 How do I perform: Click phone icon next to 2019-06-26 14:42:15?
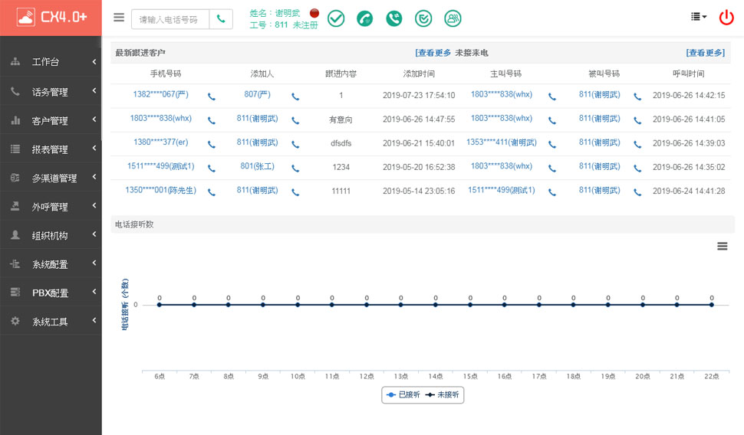tap(637, 96)
